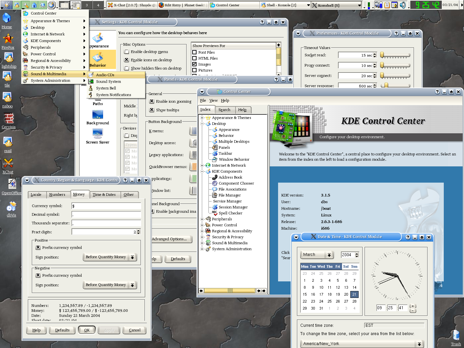Click OK in Country/Region dialog
The height and width of the screenshot is (348, 464).
[87, 330]
